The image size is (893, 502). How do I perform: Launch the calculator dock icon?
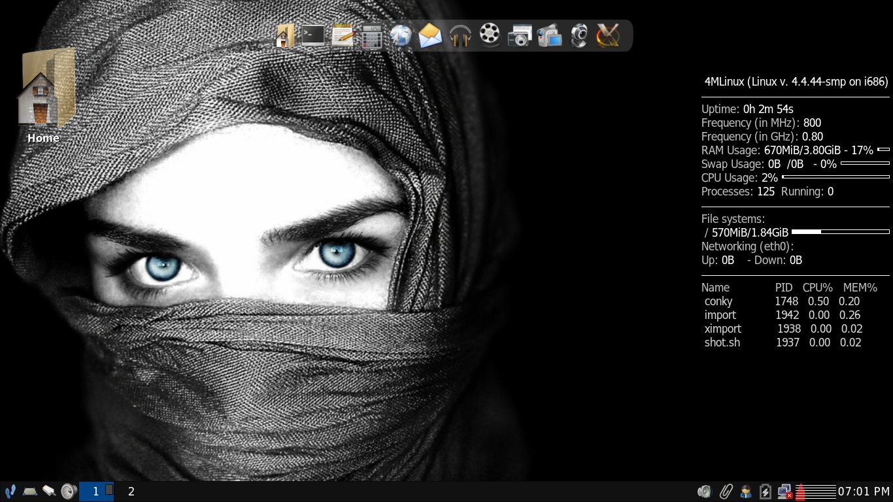tap(372, 36)
